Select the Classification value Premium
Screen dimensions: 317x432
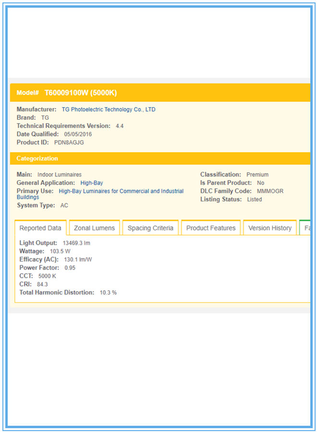[x=257, y=174]
